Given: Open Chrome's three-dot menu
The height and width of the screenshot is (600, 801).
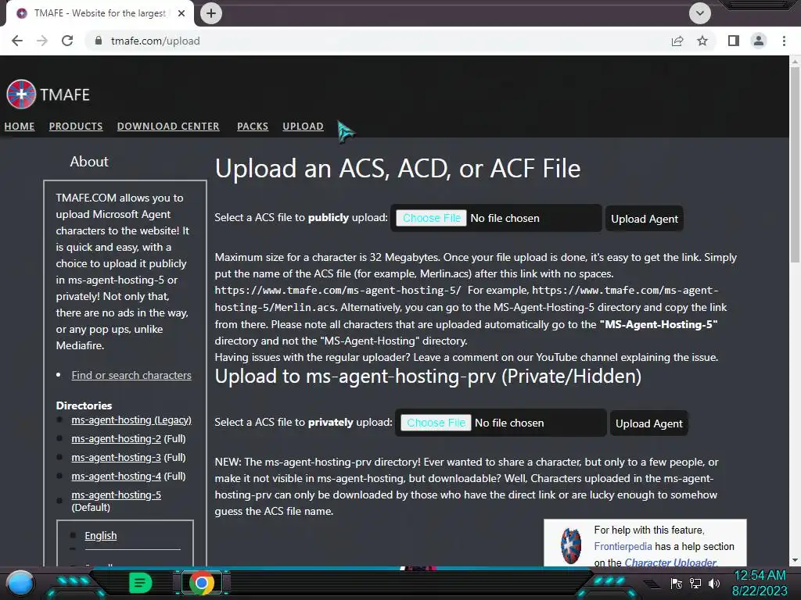Looking at the screenshot, I should (x=784, y=41).
